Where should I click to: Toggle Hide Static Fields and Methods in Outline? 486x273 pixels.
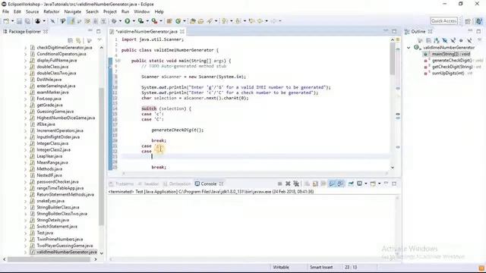coord(453,40)
